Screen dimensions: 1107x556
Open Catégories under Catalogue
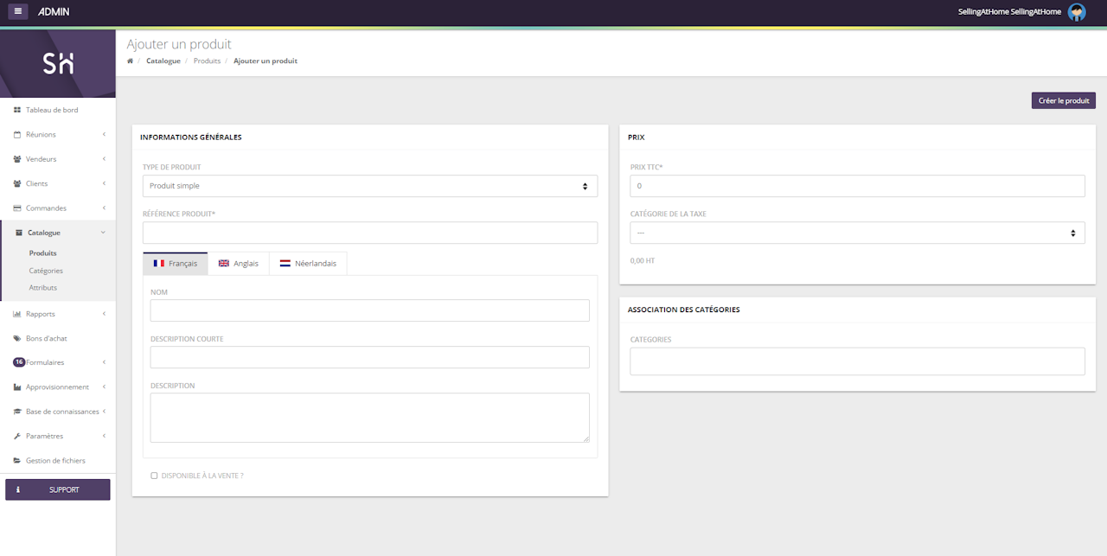point(46,271)
